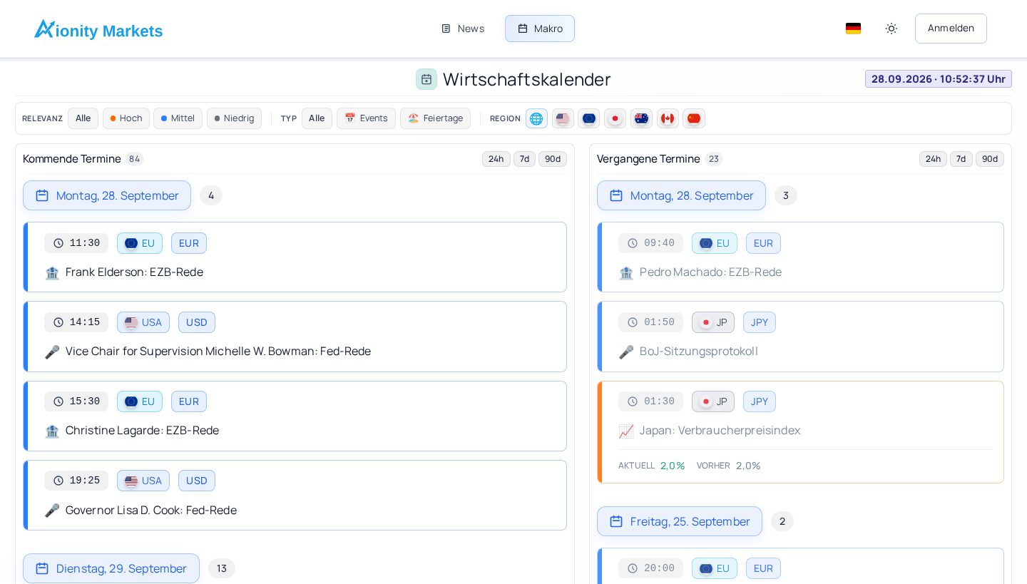Select the Makro tab
1027x584 pixels.
coord(540,29)
